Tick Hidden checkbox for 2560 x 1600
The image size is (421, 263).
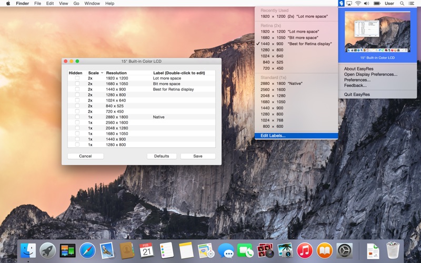[77, 123]
